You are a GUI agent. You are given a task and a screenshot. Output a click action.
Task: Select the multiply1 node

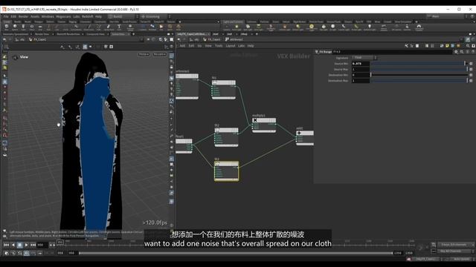click(x=264, y=125)
